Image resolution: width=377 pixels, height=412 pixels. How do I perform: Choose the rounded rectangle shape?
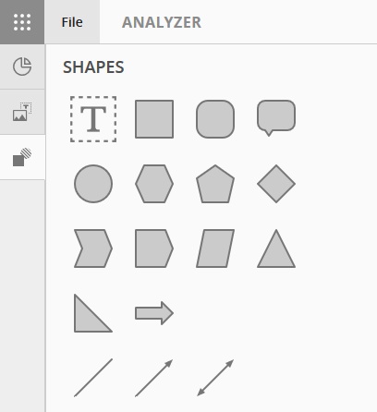click(x=215, y=119)
